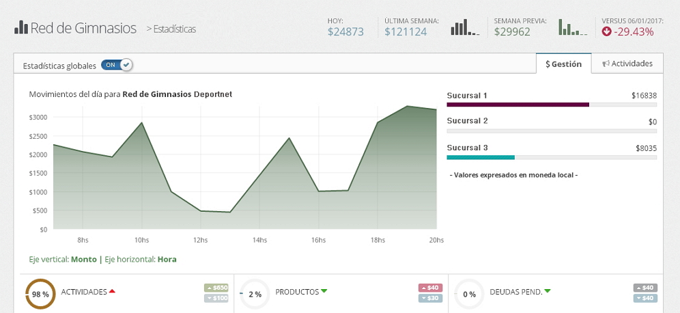Click the 2% Productos circular gauge

[x=255, y=294]
